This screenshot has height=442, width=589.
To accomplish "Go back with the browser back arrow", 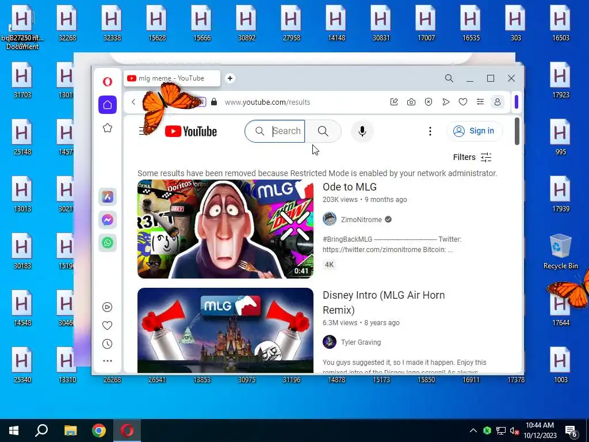I will point(133,102).
